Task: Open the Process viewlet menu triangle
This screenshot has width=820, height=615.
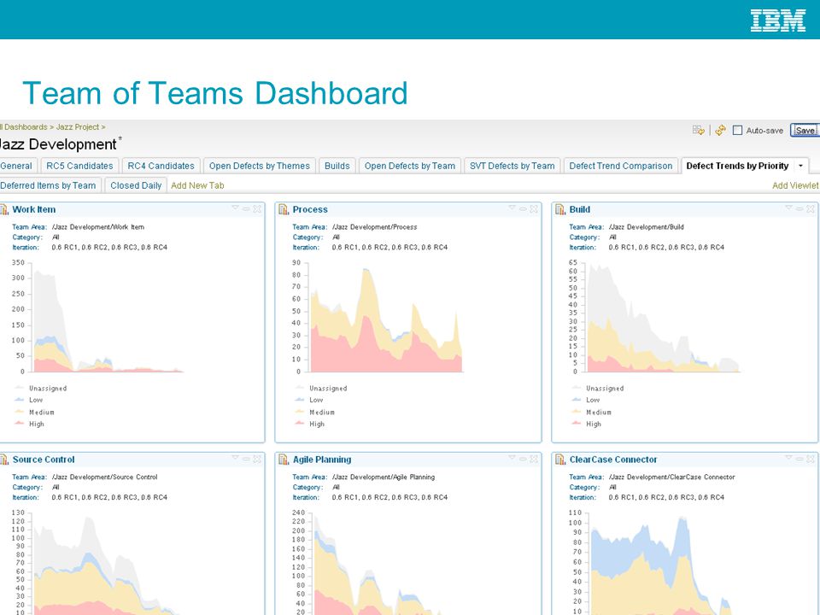Action: click(x=512, y=208)
